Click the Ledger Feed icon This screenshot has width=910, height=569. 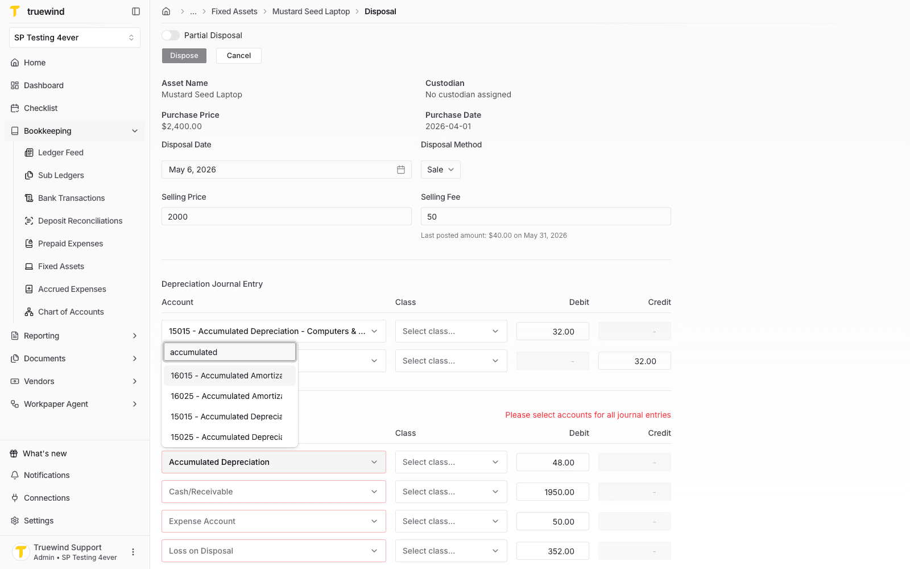coord(29,152)
